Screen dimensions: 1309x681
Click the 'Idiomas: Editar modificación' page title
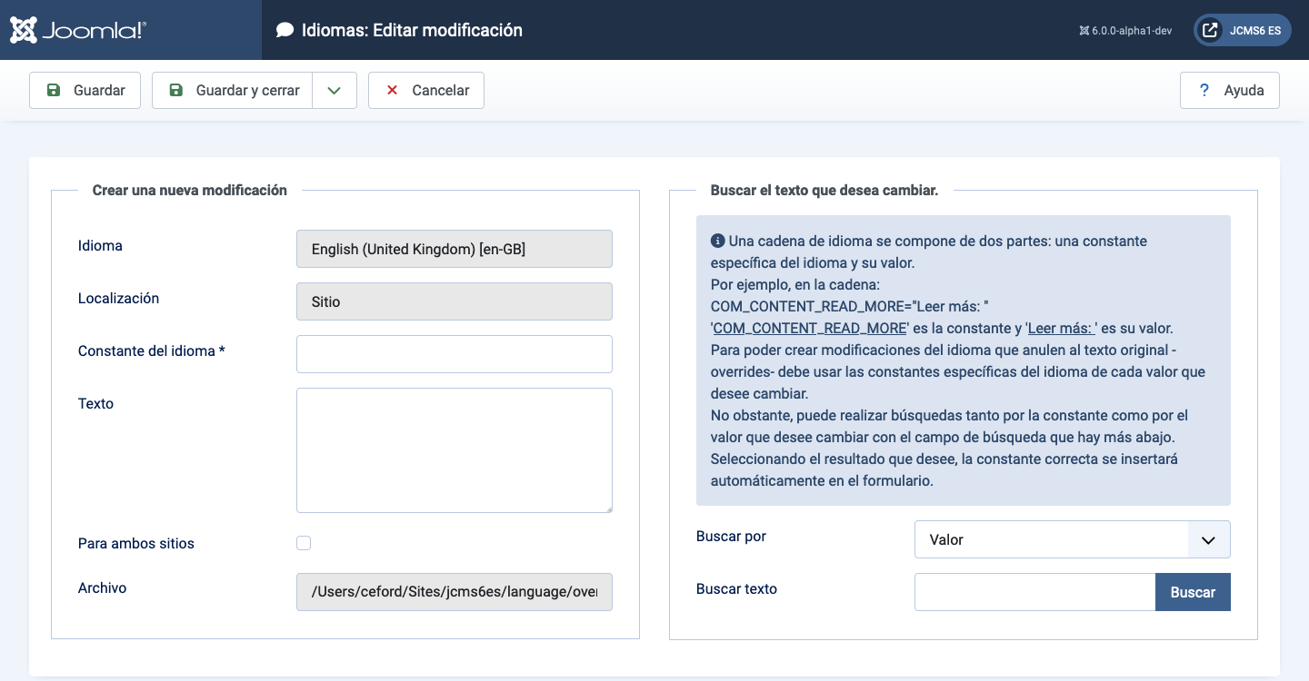coord(412,30)
